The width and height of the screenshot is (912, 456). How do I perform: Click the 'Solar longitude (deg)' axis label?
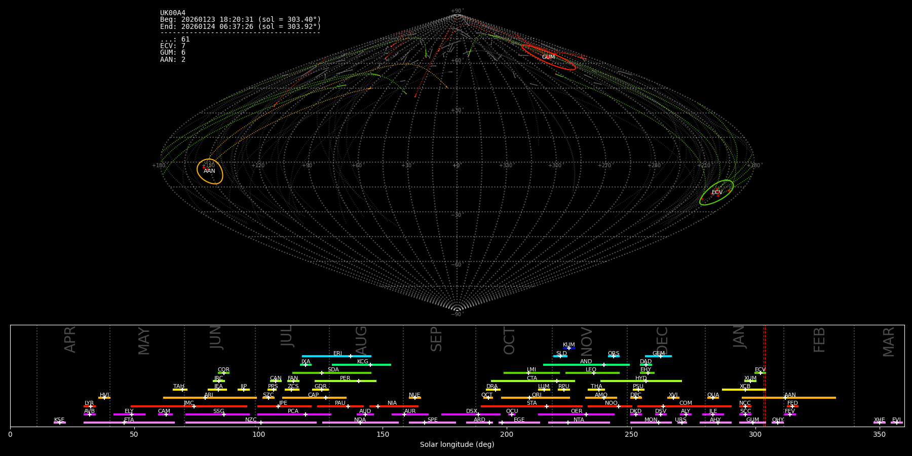point(457,445)
